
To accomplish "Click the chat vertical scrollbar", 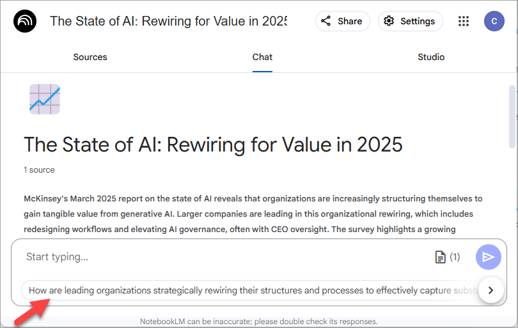I will tap(512, 116).
